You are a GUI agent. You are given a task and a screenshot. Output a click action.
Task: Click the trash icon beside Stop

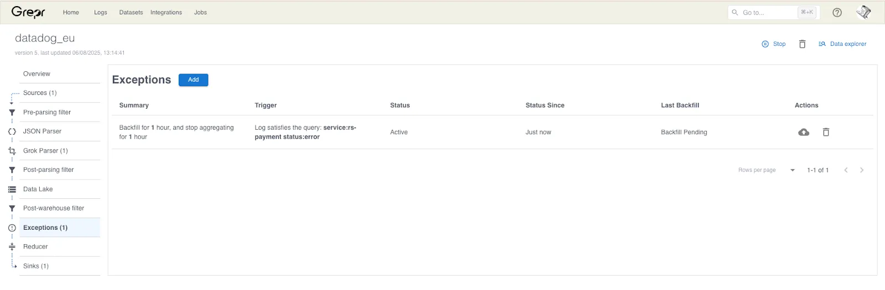(802, 44)
